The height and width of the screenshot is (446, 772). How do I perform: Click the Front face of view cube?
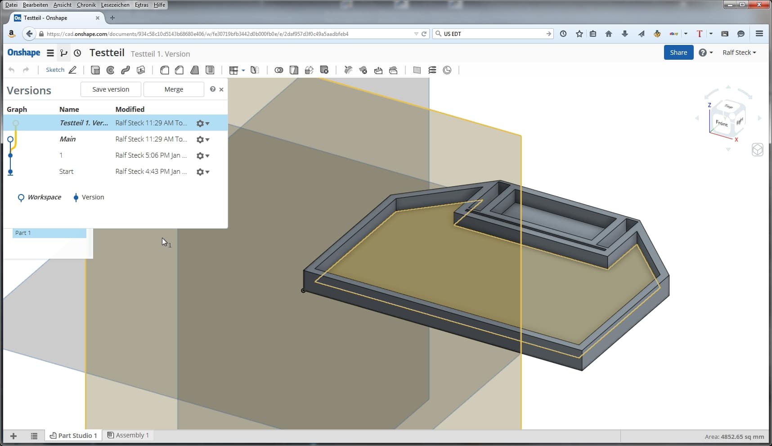click(721, 123)
